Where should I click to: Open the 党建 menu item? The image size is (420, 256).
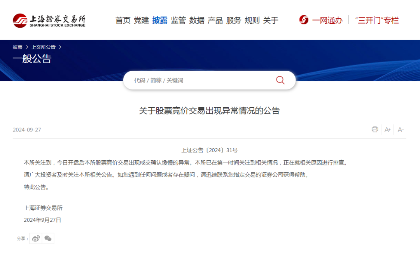coord(142,20)
